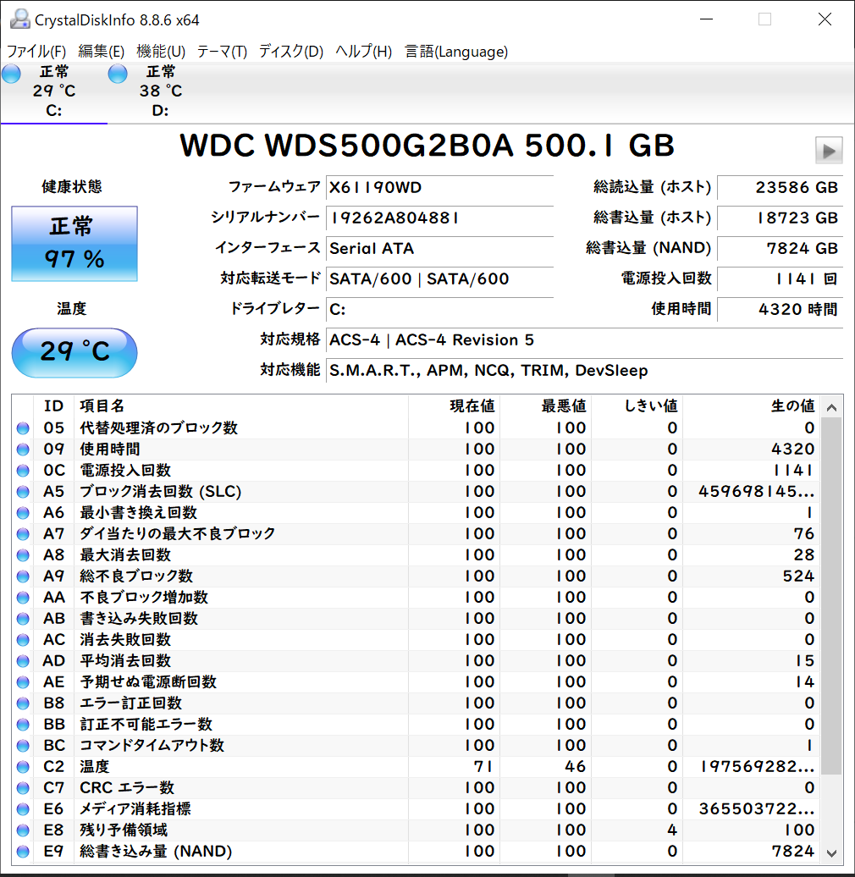This screenshot has height=877, width=855.
Task: Open the 言語(Language) menu
Action: (456, 52)
